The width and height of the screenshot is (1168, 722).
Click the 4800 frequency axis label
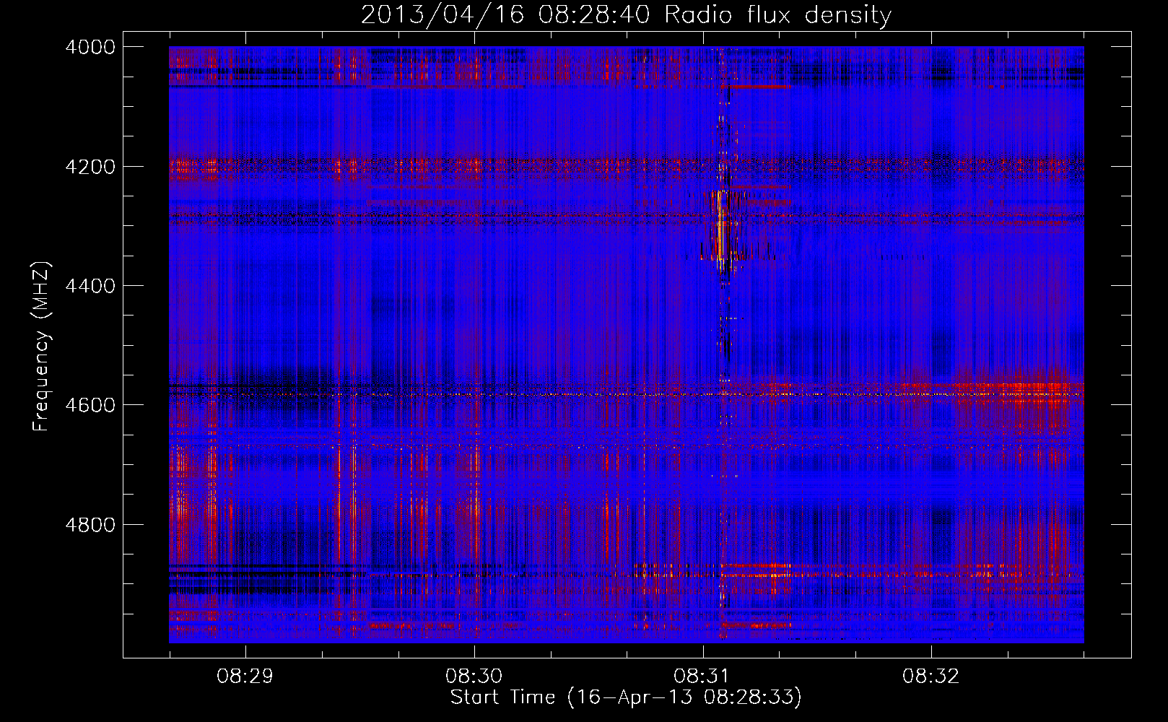tap(90, 524)
